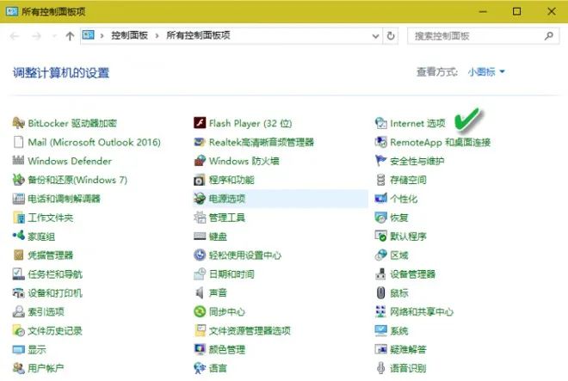Open the 小图标 view mode dropdown
The width and height of the screenshot is (568, 381).
tap(486, 71)
